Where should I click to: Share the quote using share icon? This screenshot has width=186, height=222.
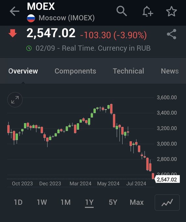coord(172,34)
